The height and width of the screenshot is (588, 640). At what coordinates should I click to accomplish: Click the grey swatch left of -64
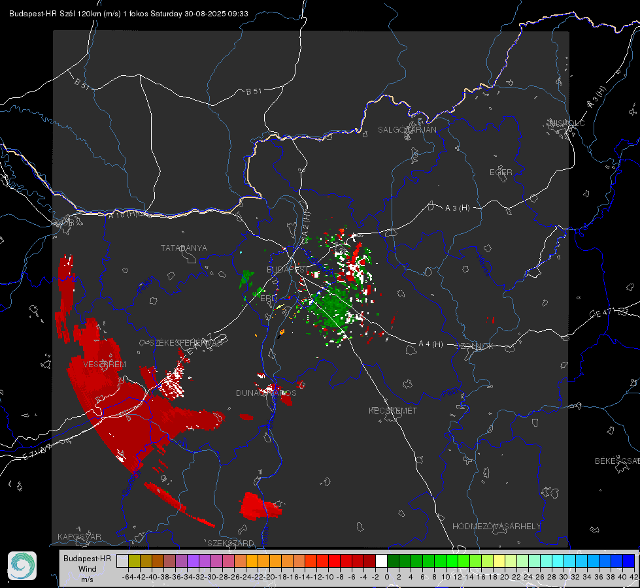tap(122, 561)
